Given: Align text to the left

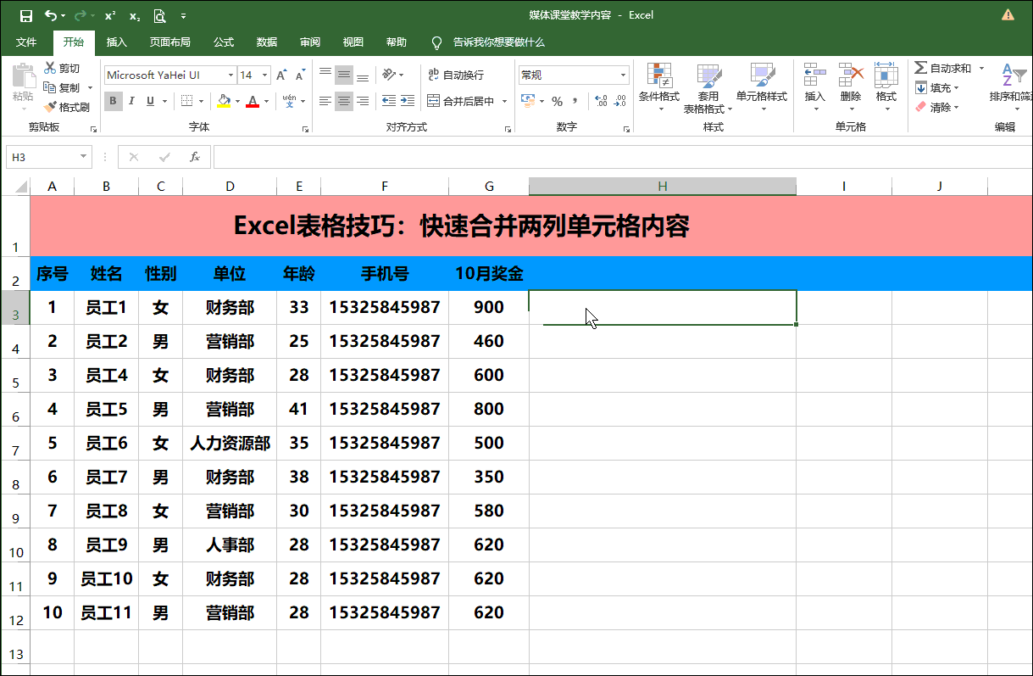Looking at the screenshot, I should click(x=325, y=101).
